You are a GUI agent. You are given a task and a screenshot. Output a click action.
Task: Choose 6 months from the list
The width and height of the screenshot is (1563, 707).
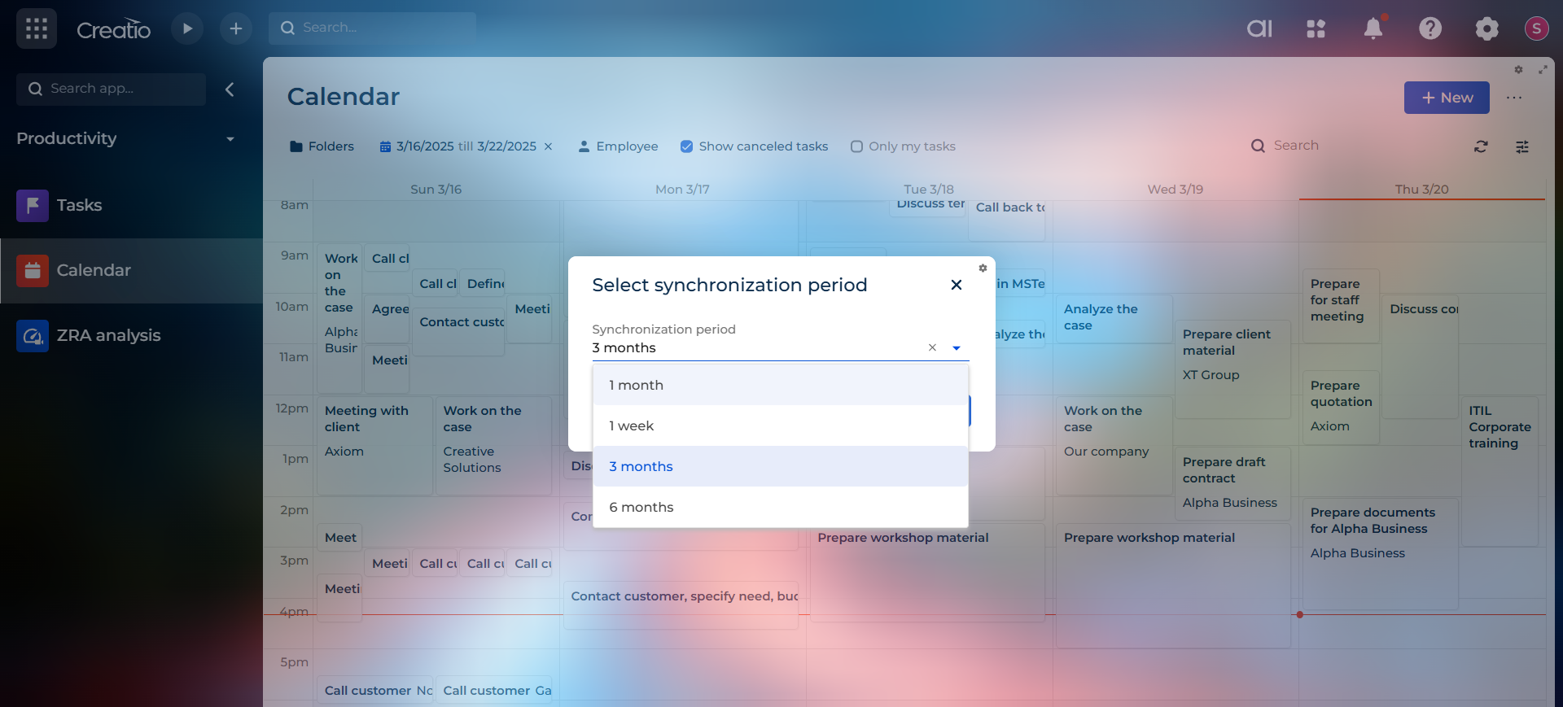click(641, 507)
